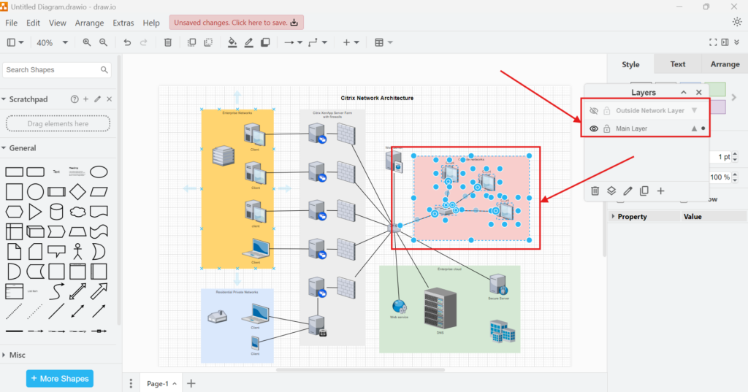The width and height of the screenshot is (748, 392).
Task: Click the More Shapes button
Action: point(60,379)
